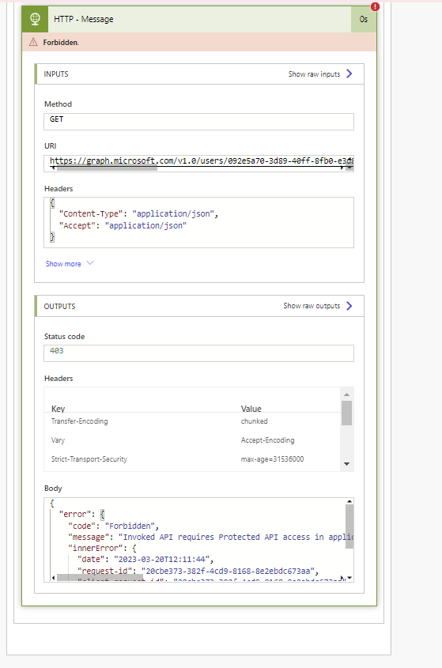Click the red error badge on HTTP action
442x668 pixels.
point(375,6)
